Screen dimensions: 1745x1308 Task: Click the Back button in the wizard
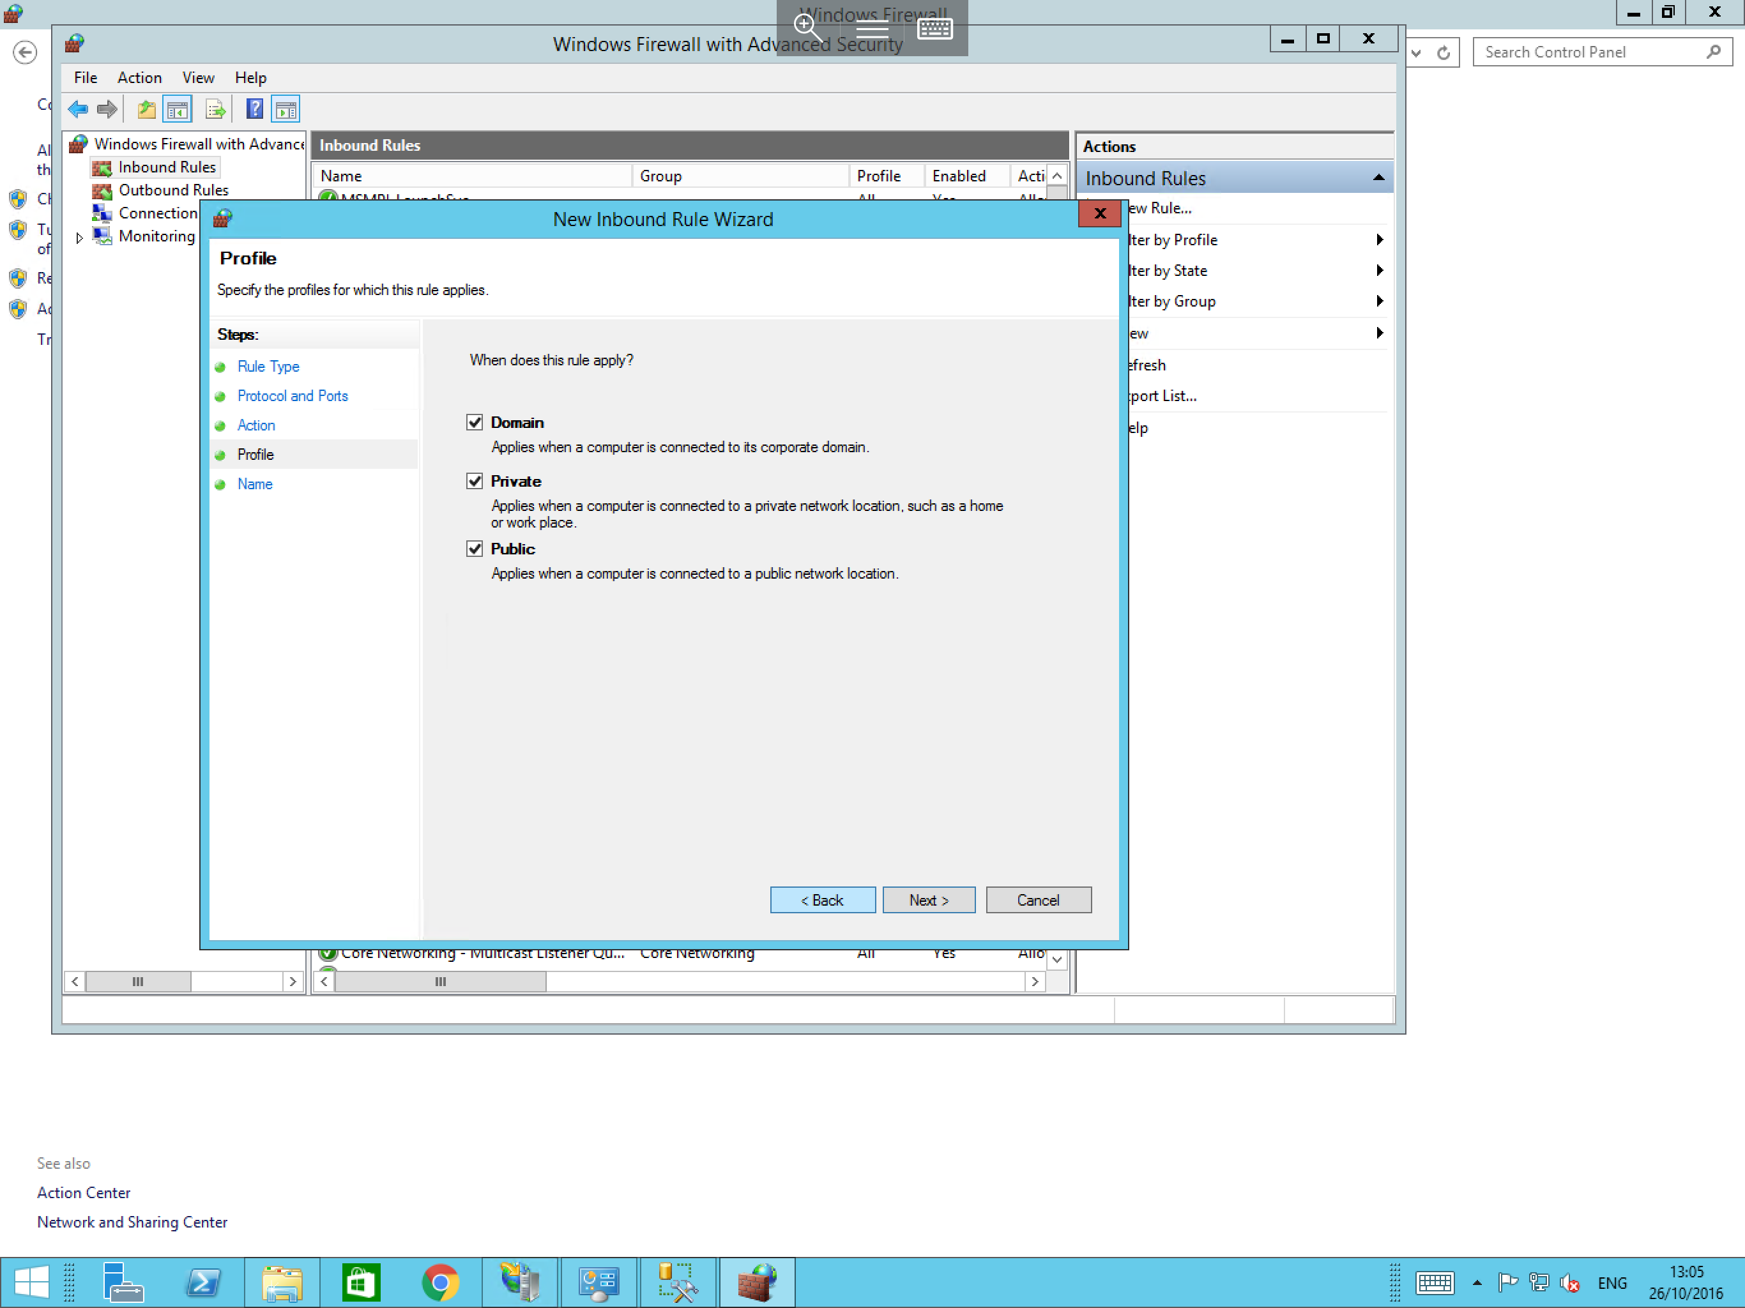point(822,899)
